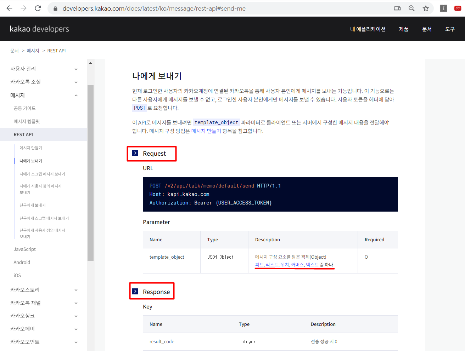Open 메시지 템플릿 in the sidebar
The height and width of the screenshot is (351, 465).
coord(27,121)
